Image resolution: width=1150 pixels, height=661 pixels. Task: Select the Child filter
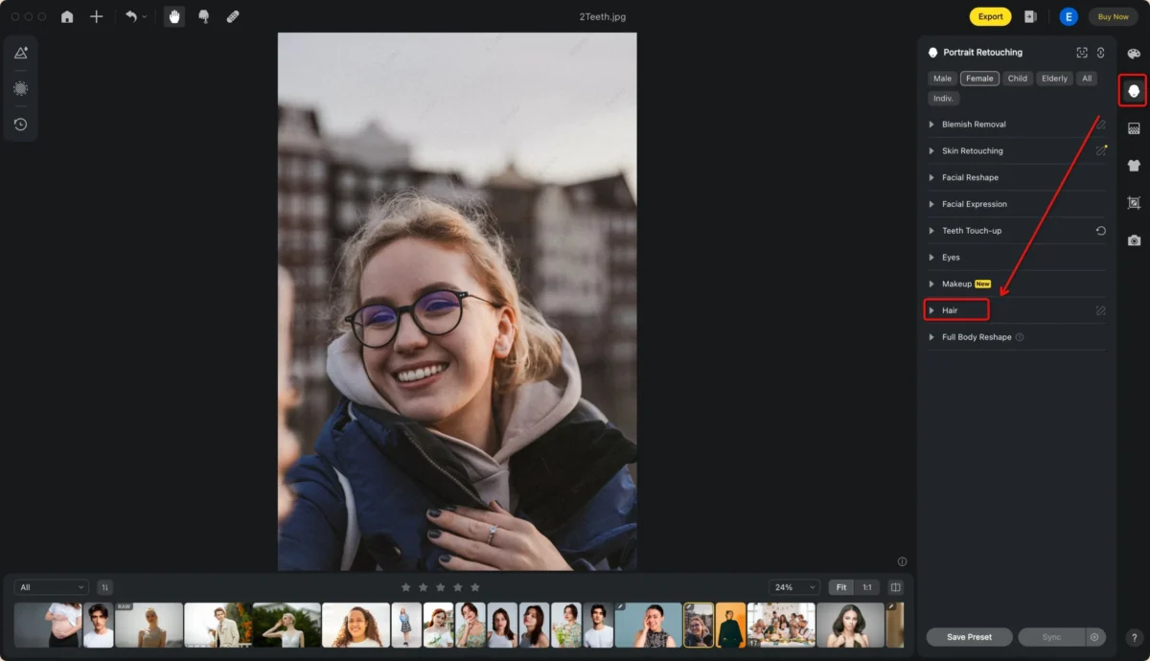1018,79
